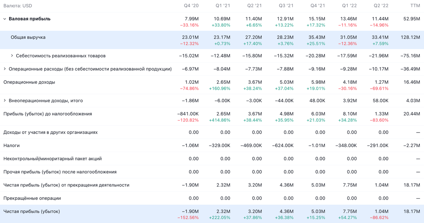Click the Валюта: USD label
The height and width of the screenshot is (223, 424).
pos(18,6)
